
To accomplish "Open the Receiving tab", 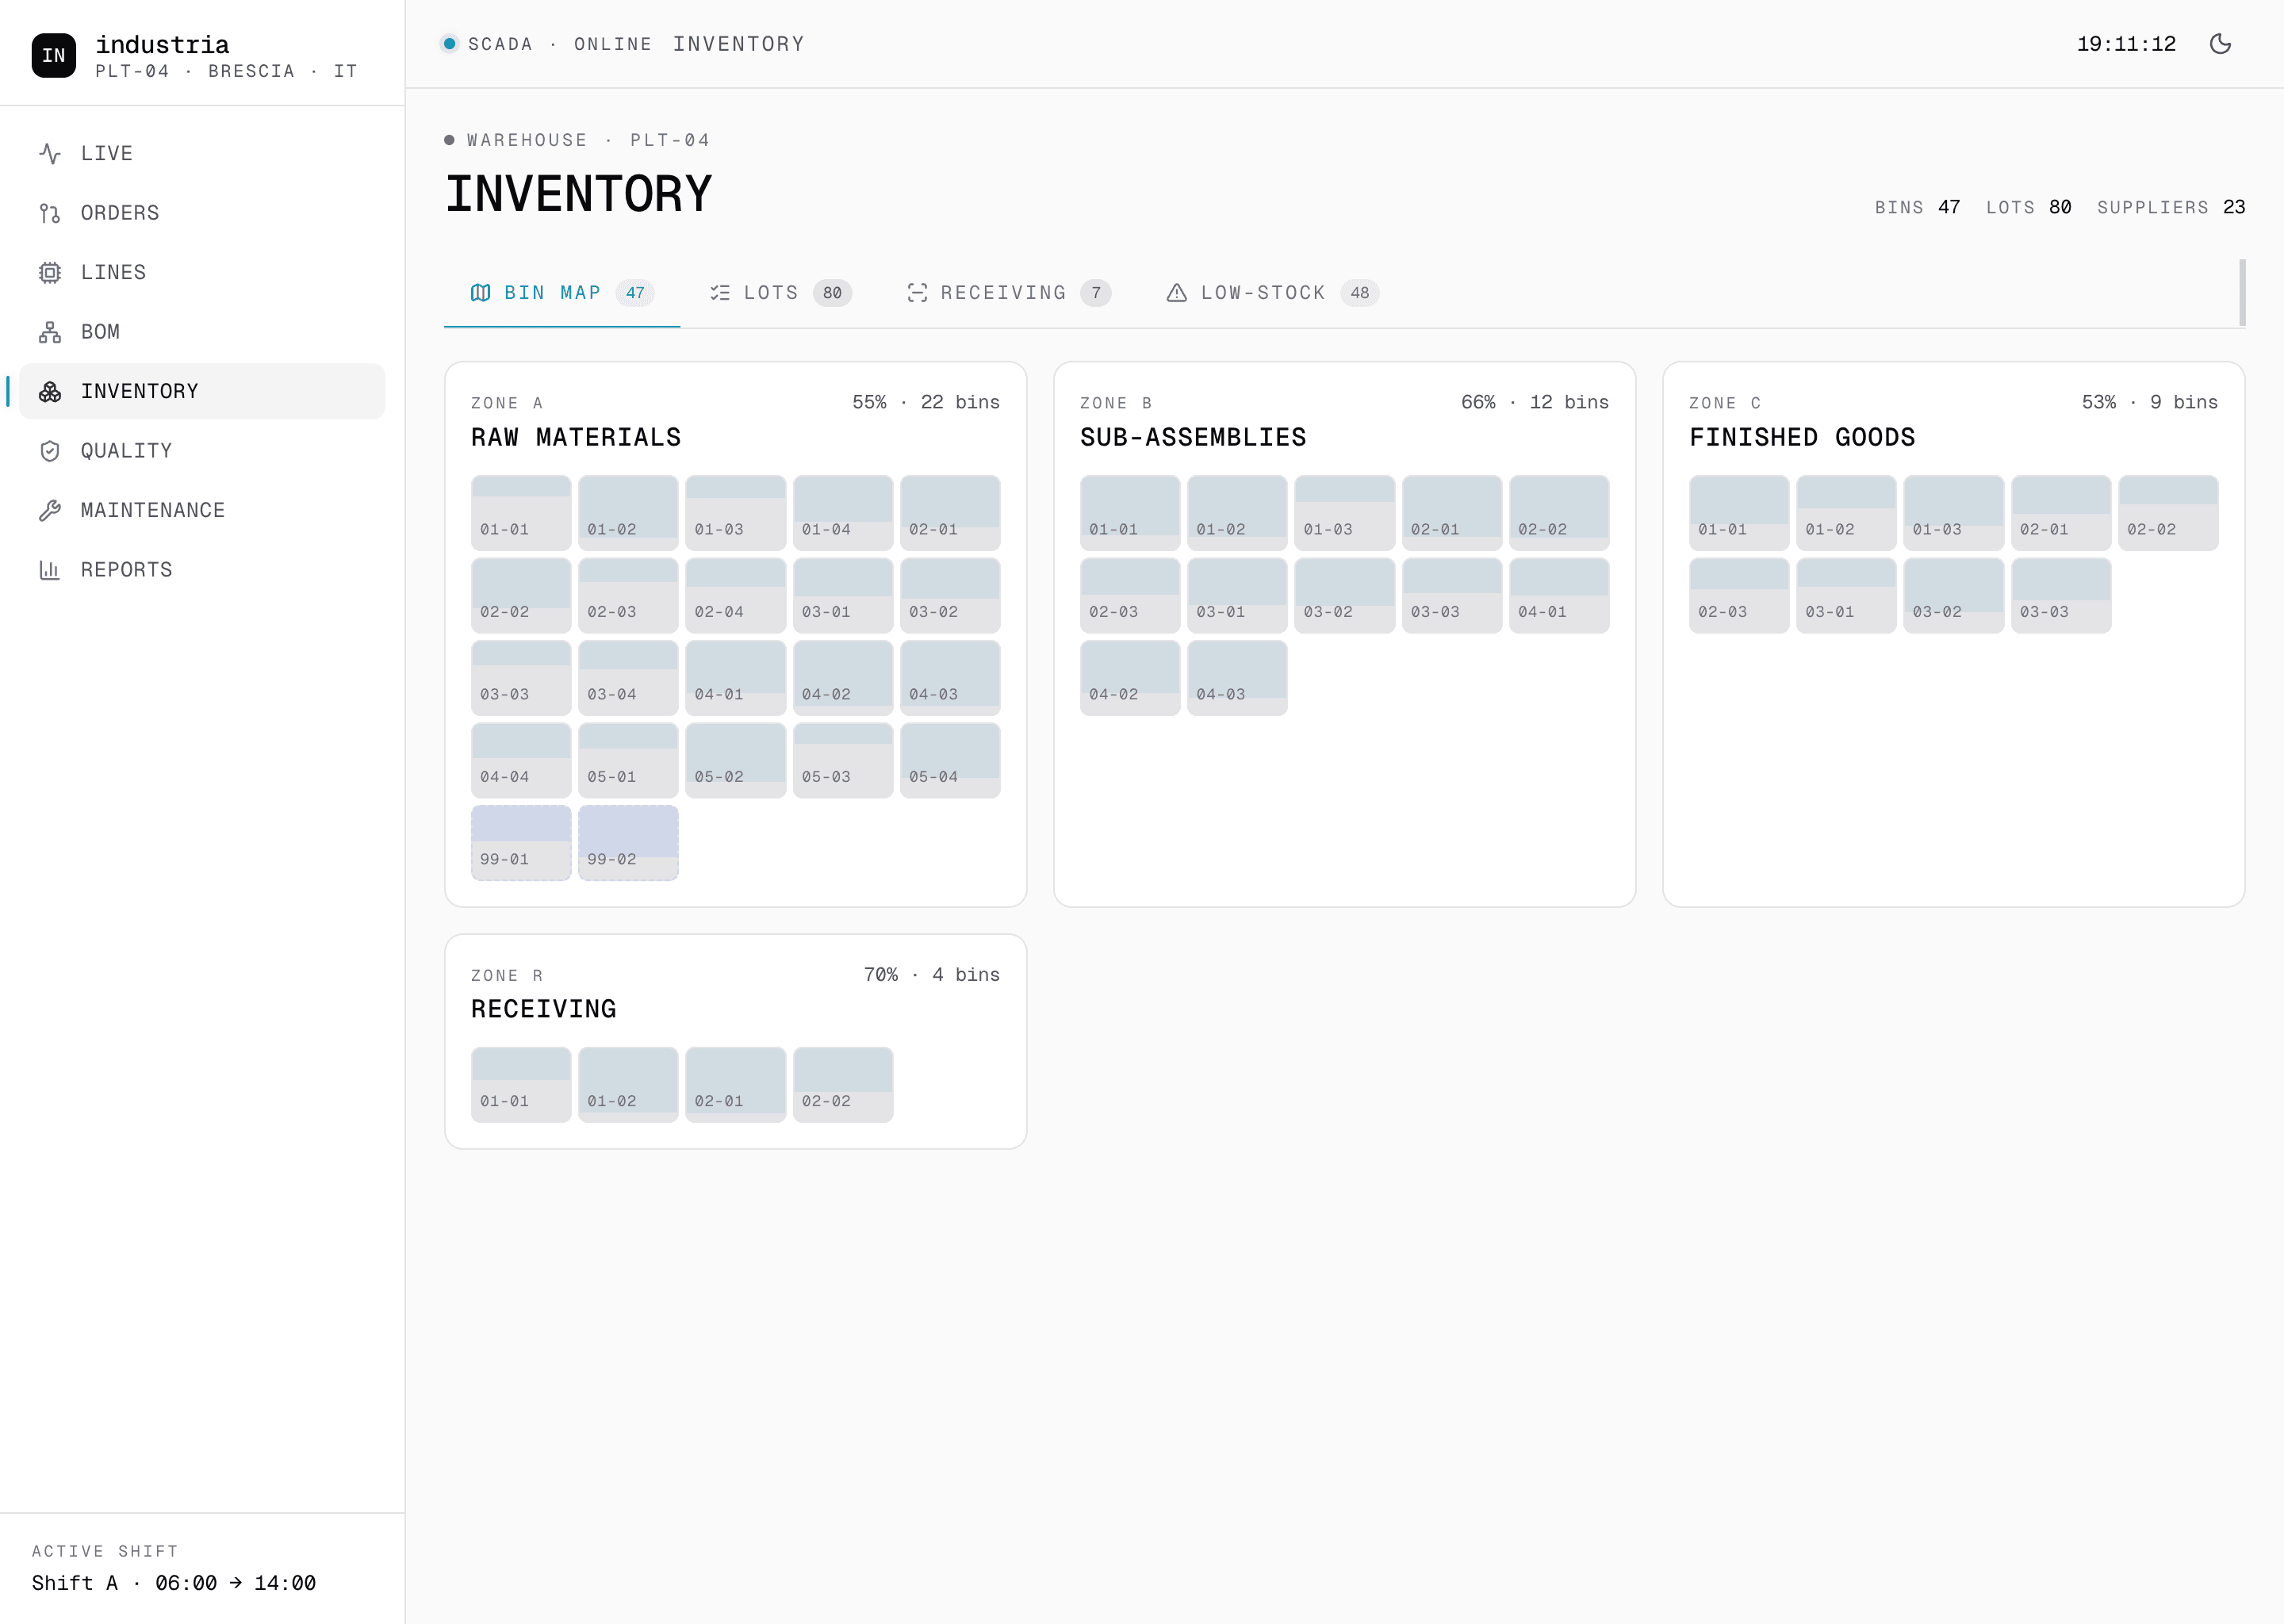I will click(1008, 293).
